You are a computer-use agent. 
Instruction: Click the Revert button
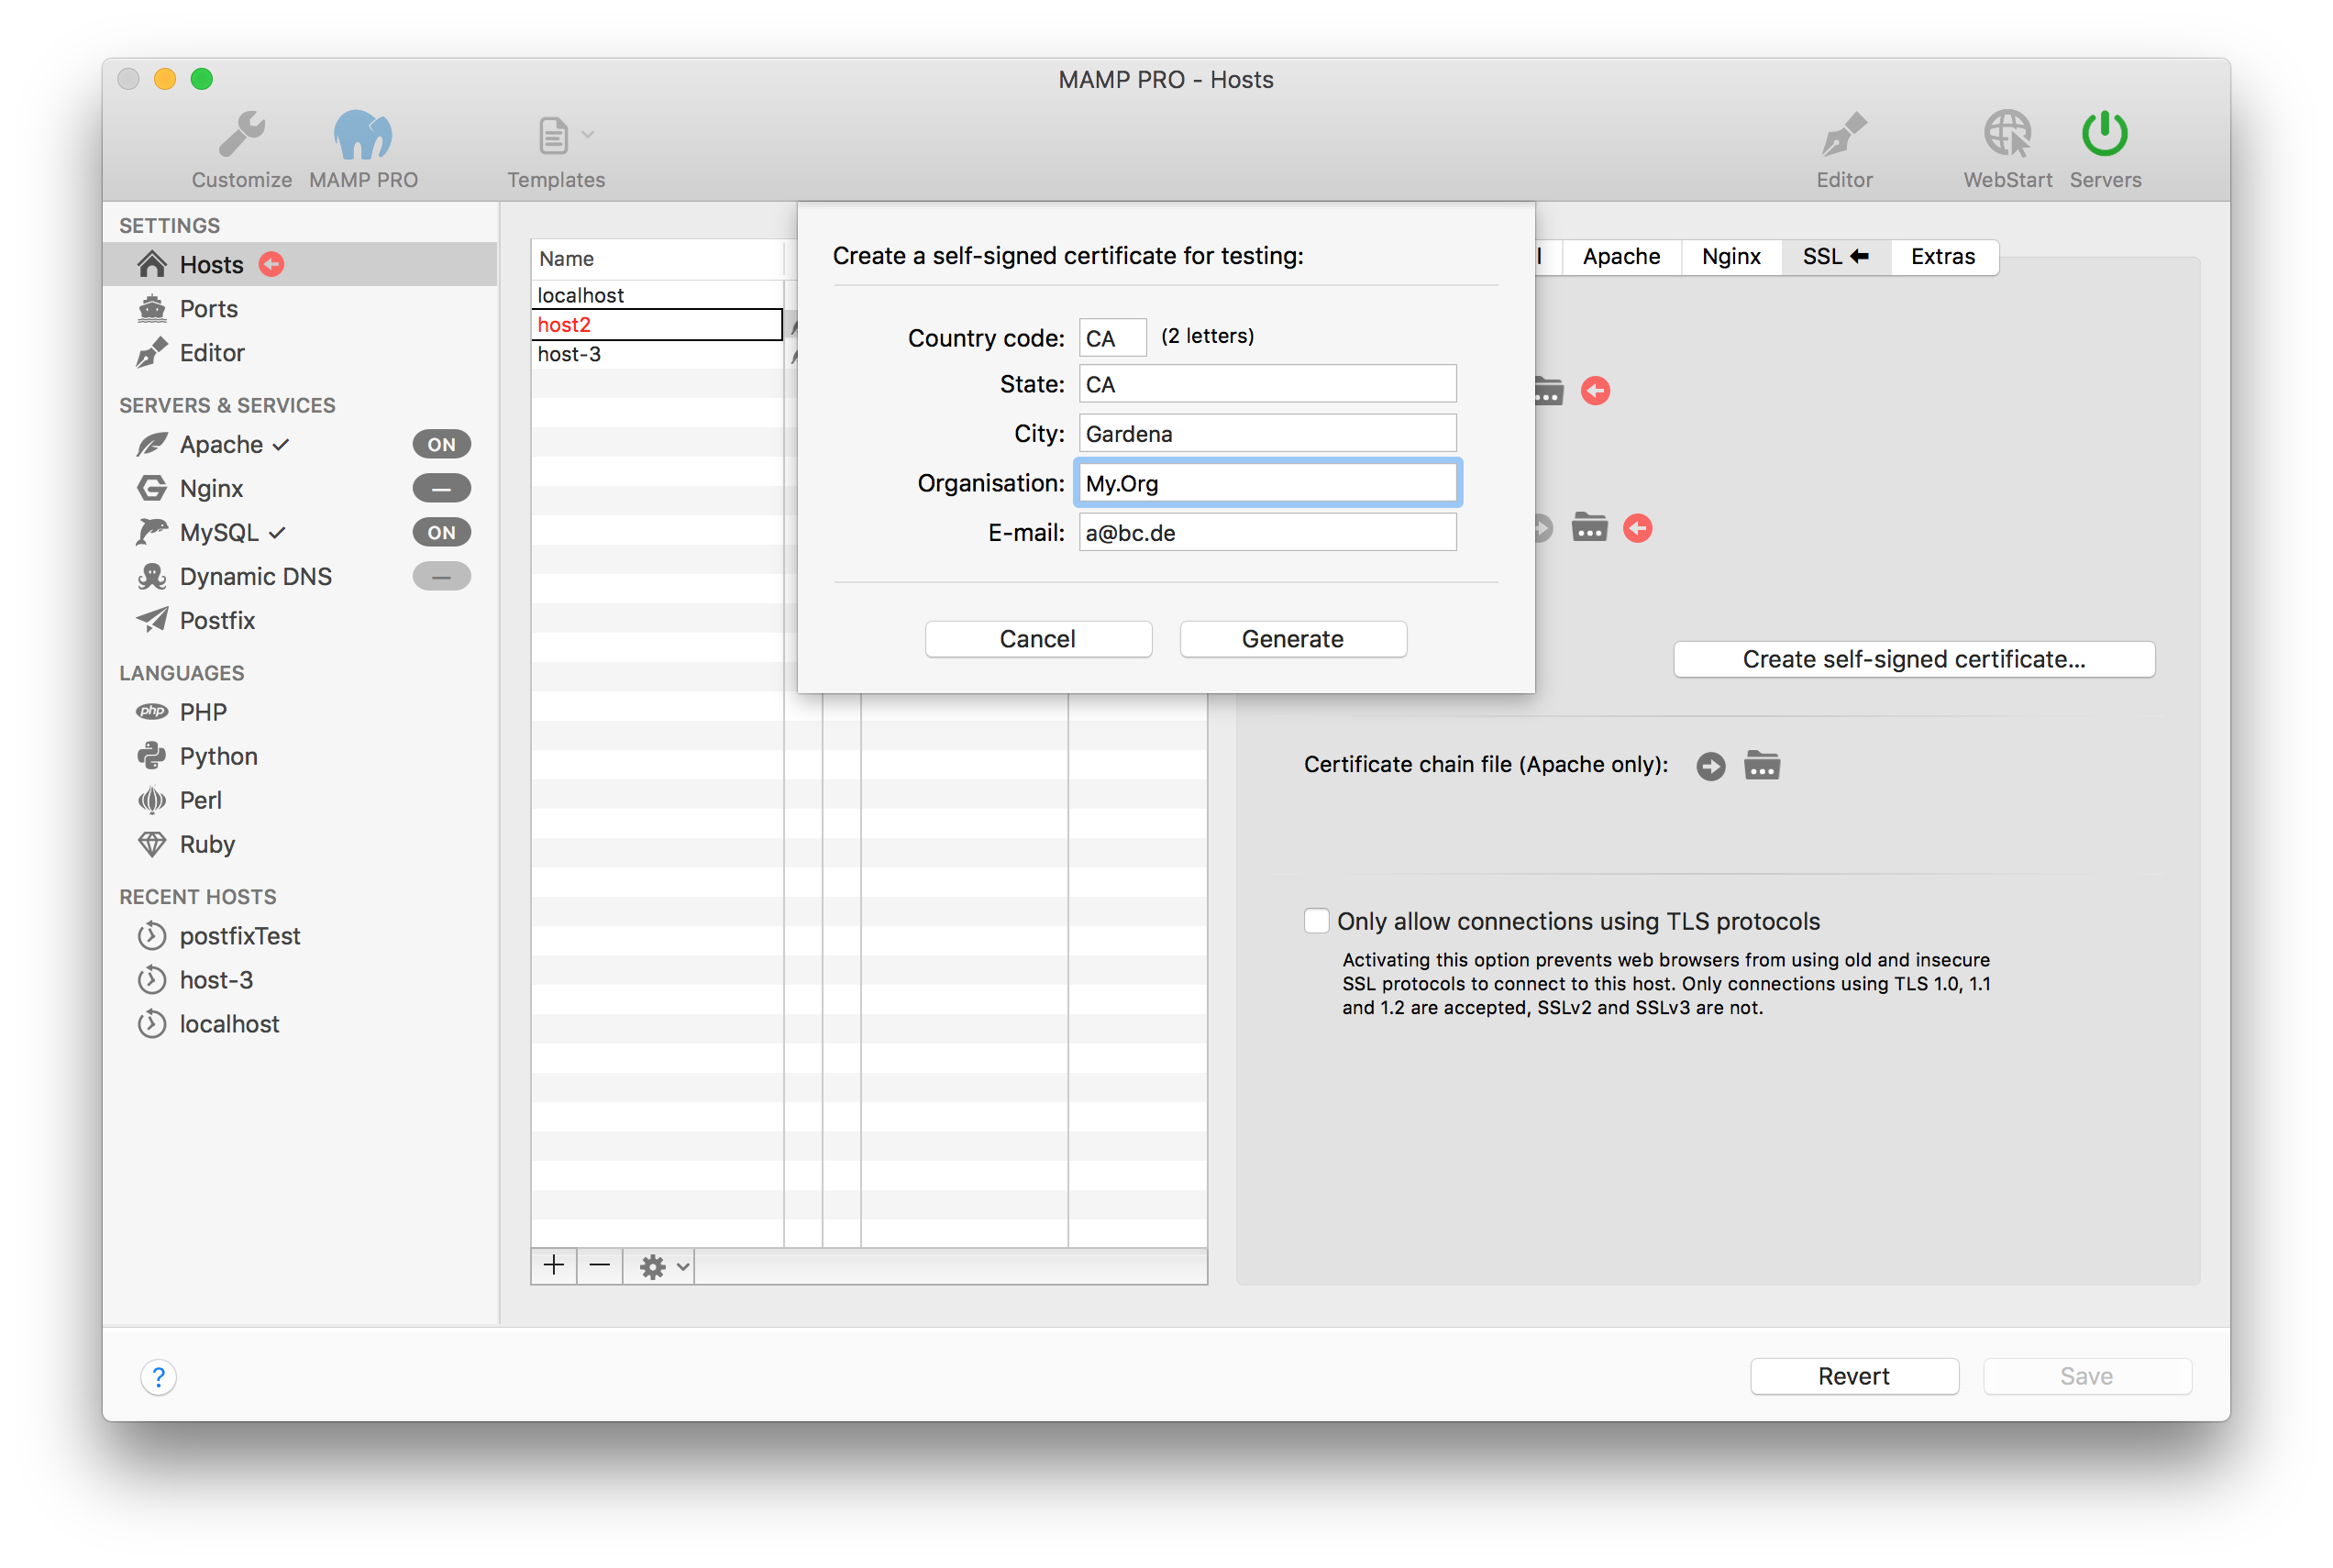pos(1853,1376)
